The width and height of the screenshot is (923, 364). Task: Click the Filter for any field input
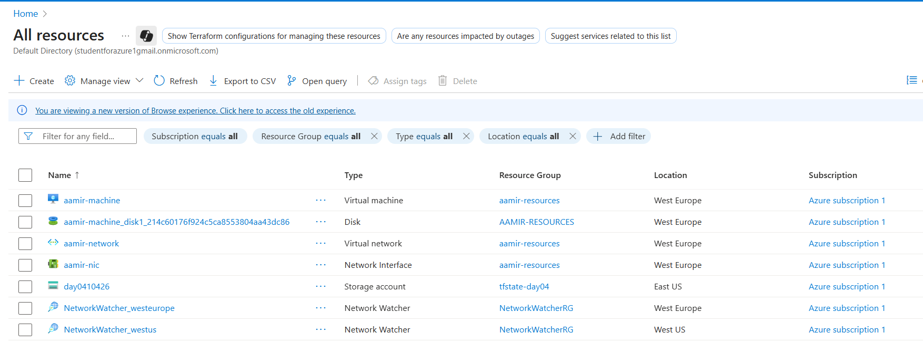77,136
